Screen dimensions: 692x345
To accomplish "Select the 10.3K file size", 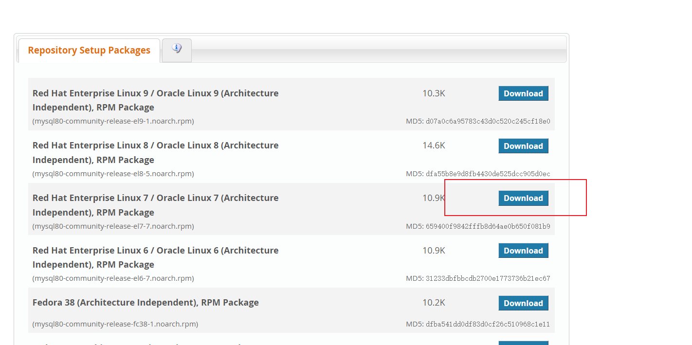I will tap(434, 93).
